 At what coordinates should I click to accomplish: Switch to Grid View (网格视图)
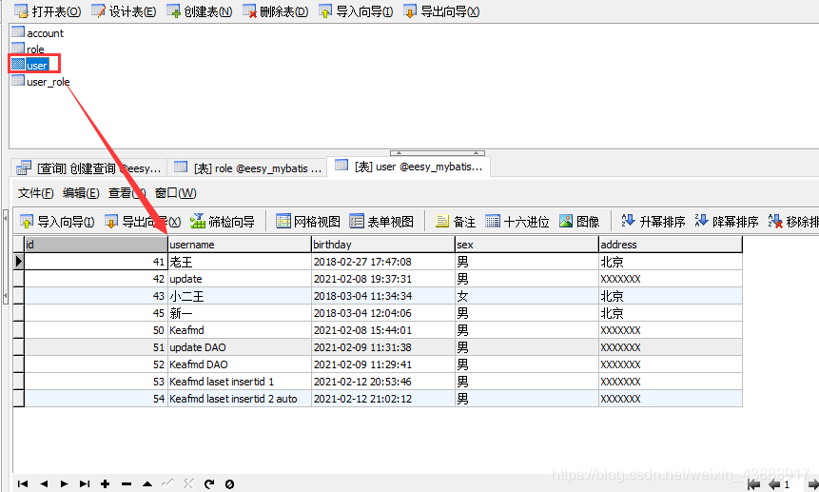click(x=307, y=222)
